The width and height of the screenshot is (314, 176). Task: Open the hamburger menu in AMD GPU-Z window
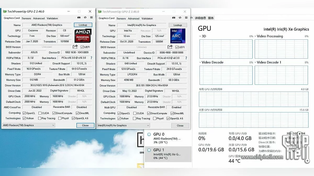[91, 17]
